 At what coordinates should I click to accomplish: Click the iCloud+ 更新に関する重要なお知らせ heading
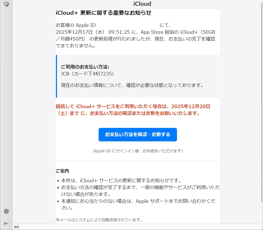coord(104,13)
